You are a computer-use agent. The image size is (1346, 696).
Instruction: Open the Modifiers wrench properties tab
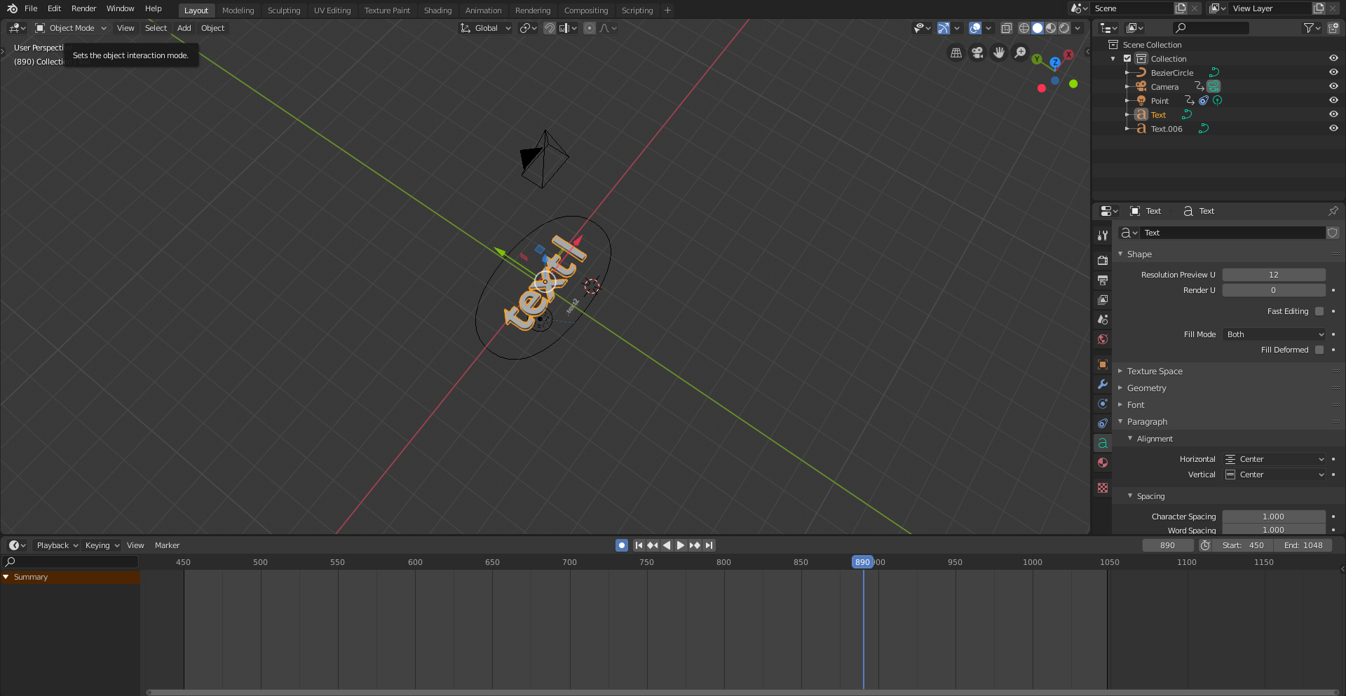tap(1103, 384)
